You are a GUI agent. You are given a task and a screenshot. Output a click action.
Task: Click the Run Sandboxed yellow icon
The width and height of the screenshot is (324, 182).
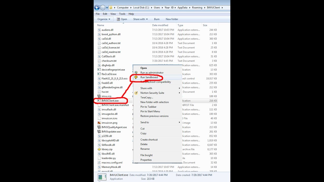136,77
